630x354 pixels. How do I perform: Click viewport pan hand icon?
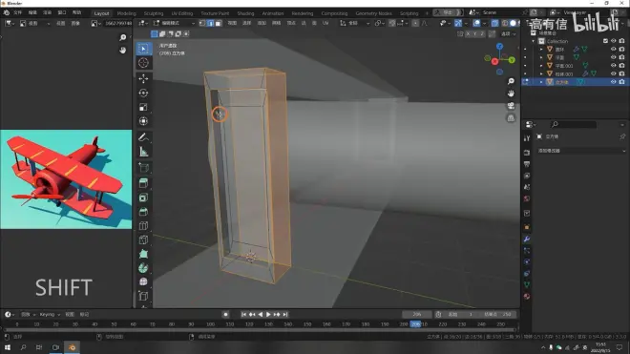(x=511, y=94)
